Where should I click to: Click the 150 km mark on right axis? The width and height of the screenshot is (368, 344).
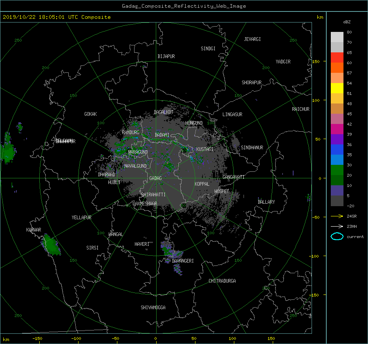[x=316, y=61]
